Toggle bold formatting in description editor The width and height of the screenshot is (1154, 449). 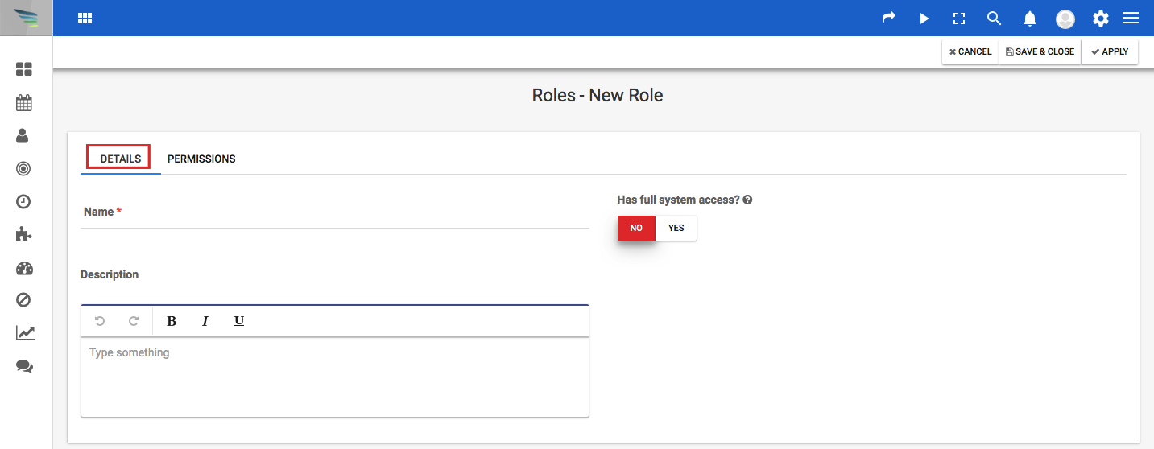[x=172, y=321]
